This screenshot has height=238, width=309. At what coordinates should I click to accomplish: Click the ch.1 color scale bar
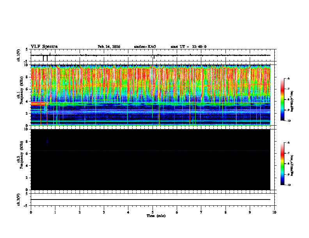pyautogui.click(x=282, y=100)
